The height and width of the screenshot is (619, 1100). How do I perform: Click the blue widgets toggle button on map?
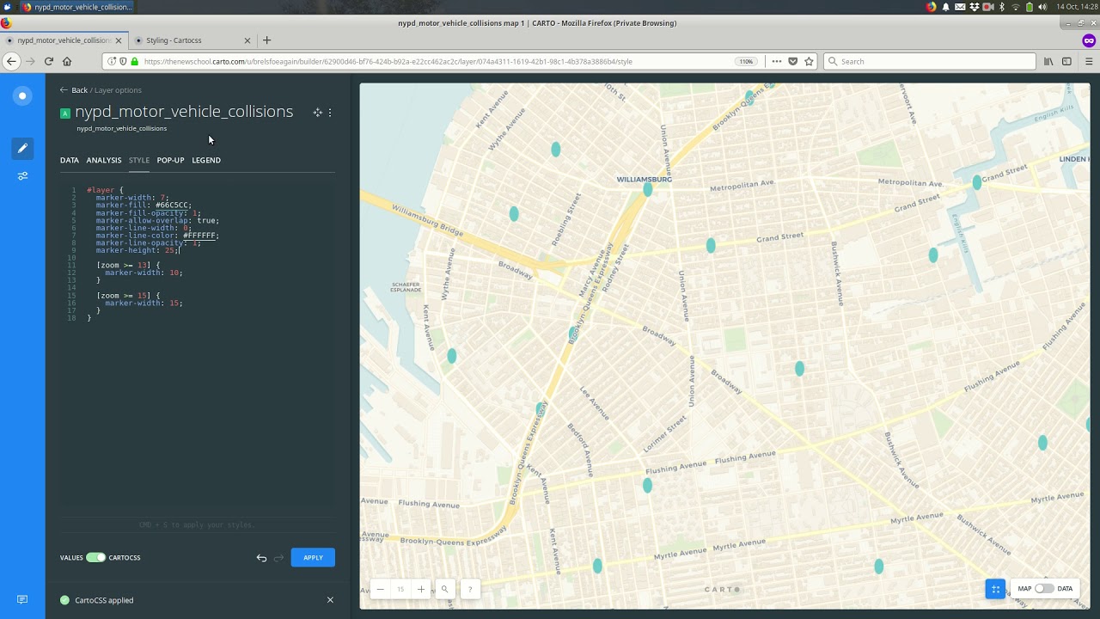click(x=995, y=589)
